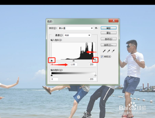Image resolution: width=155 pixels, height=118 pixels.
Task: Click the histogram display area
Action: pyautogui.click(x=73, y=51)
